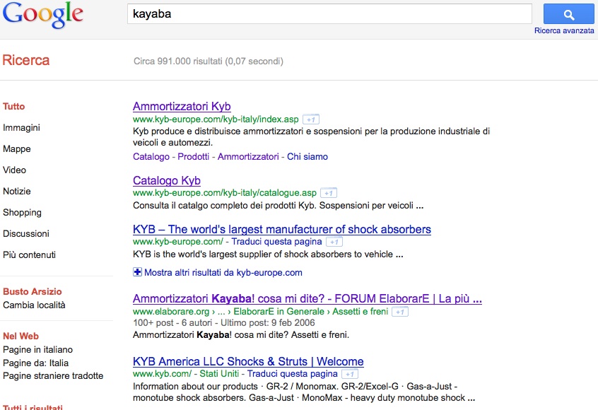Screen dimensions: 598x410
Task: Click www.elaborare.org URL text
Action: coord(171,312)
